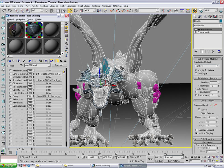Uncheck the Diffuse Color map checkbox

[10, 74]
